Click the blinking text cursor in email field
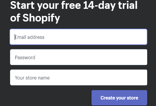This screenshot has height=106, width=156. click(15, 37)
